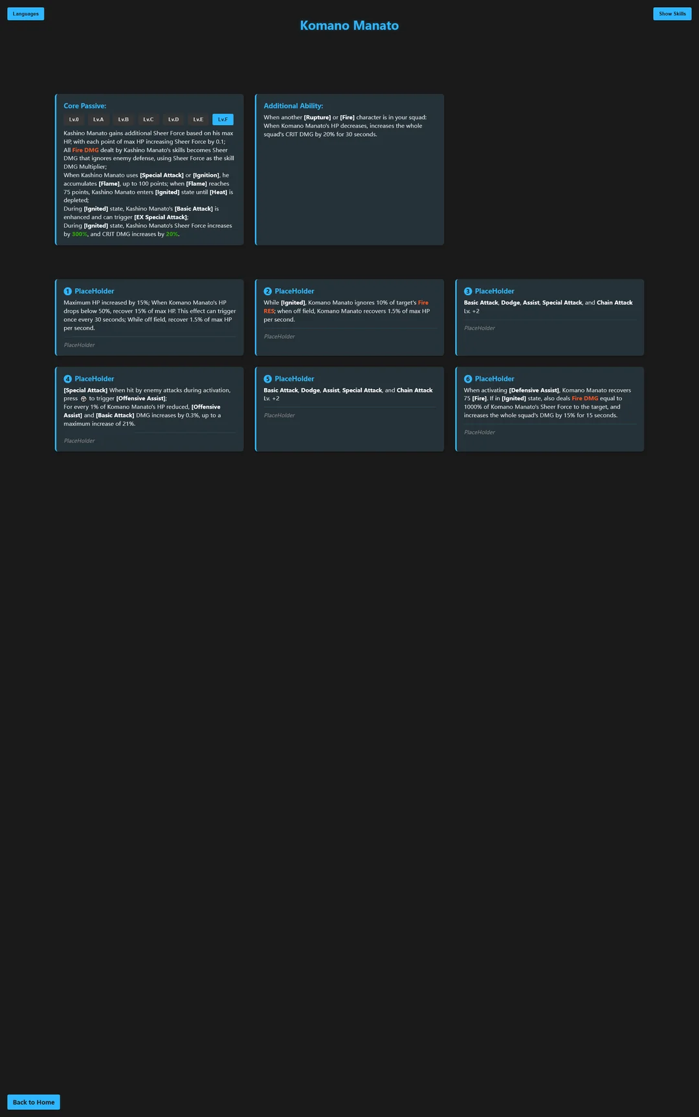Select the Lv.0 core passive tab
Screen dimensions: 699x1117
pos(74,119)
